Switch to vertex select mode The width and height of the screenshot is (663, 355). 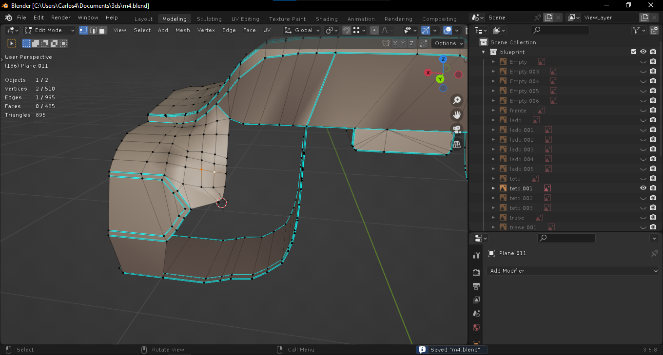pyautogui.click(x=83, y=30)
